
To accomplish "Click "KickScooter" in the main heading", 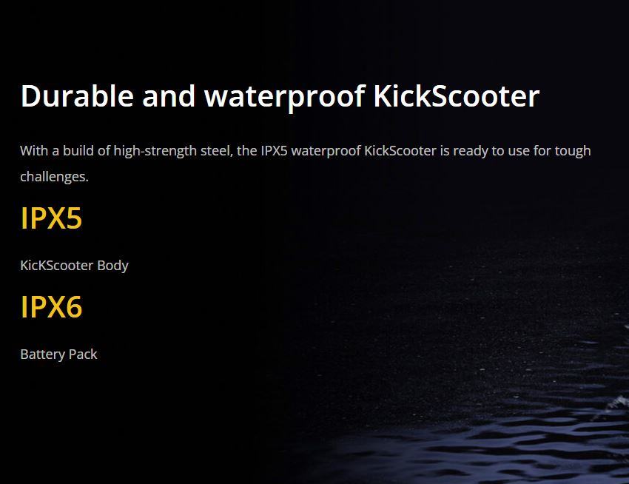I will [456, 96].
